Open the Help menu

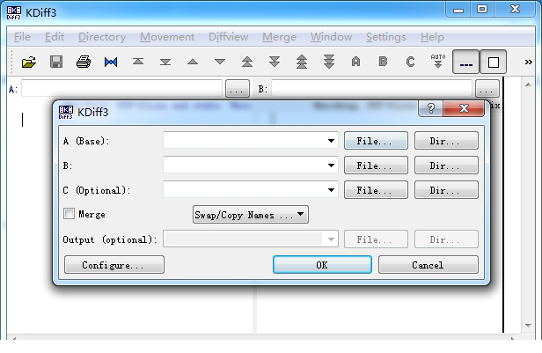[432, 37]
